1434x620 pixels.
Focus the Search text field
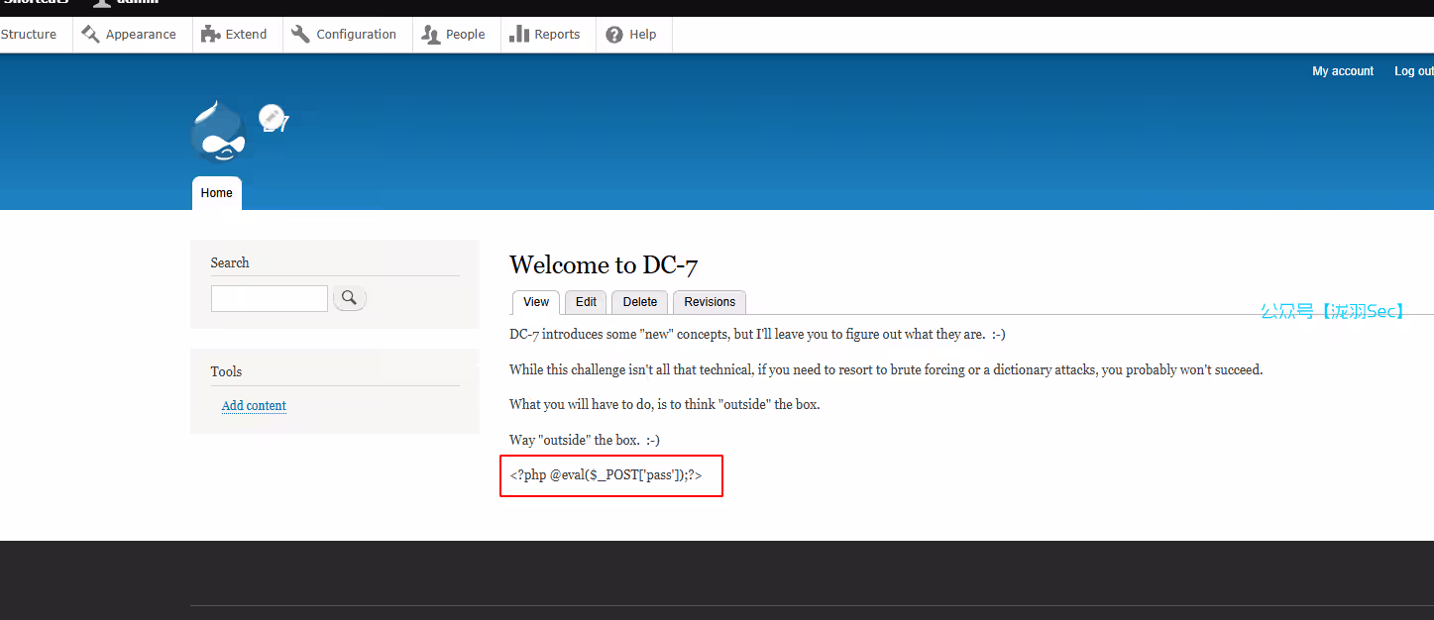coord(270,298)
